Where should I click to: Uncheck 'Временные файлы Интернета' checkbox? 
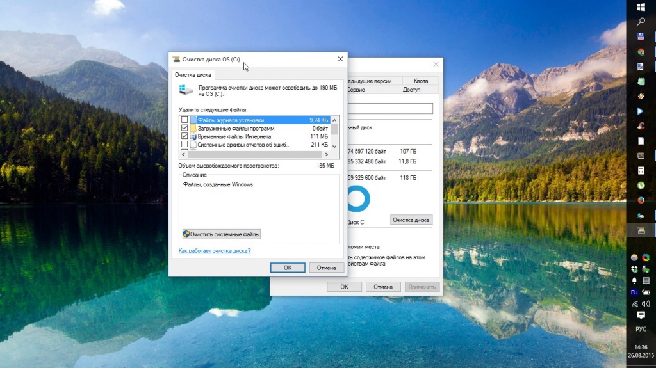pyautogui.click(x=184, y=136)
